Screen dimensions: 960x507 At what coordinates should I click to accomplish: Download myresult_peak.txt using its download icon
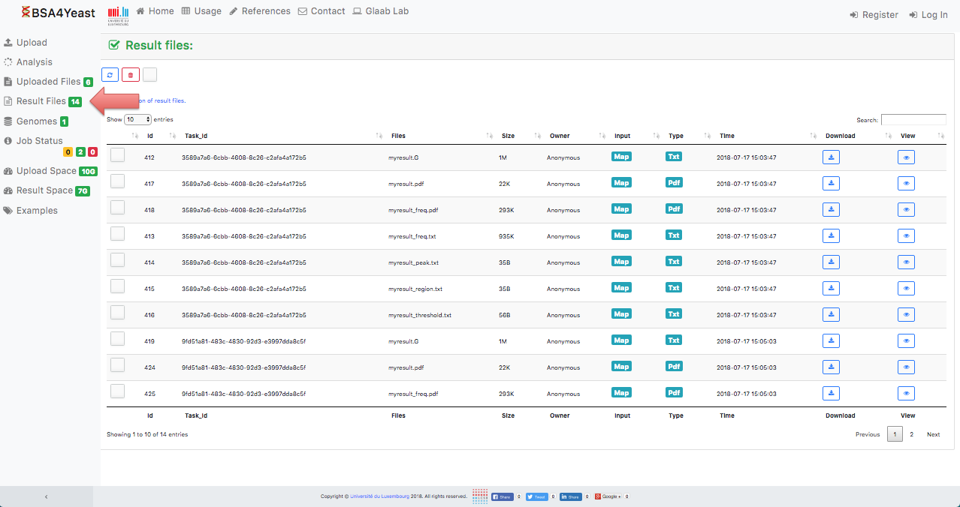coord(831,262)
